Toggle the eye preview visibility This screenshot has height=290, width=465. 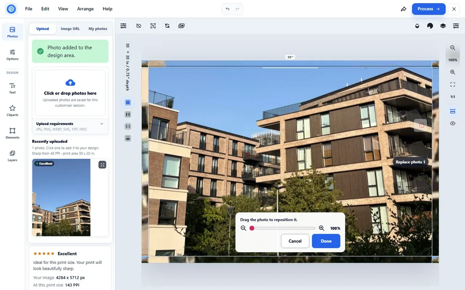pos(453,123)
